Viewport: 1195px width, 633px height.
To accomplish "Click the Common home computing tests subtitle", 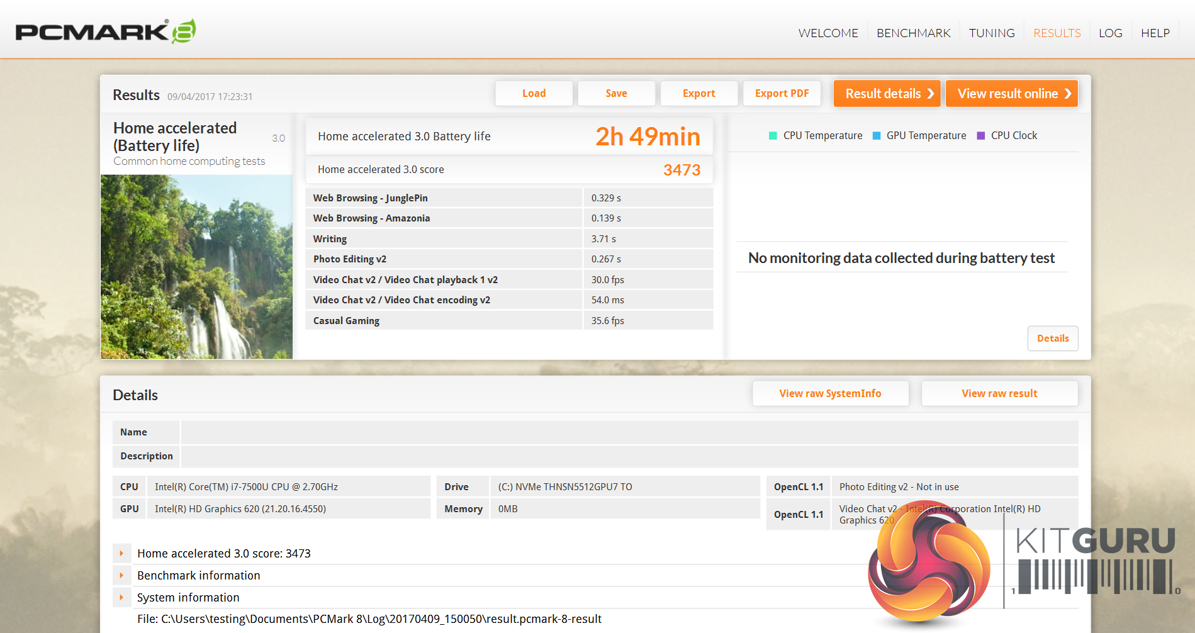I will [x=189, y=161].
